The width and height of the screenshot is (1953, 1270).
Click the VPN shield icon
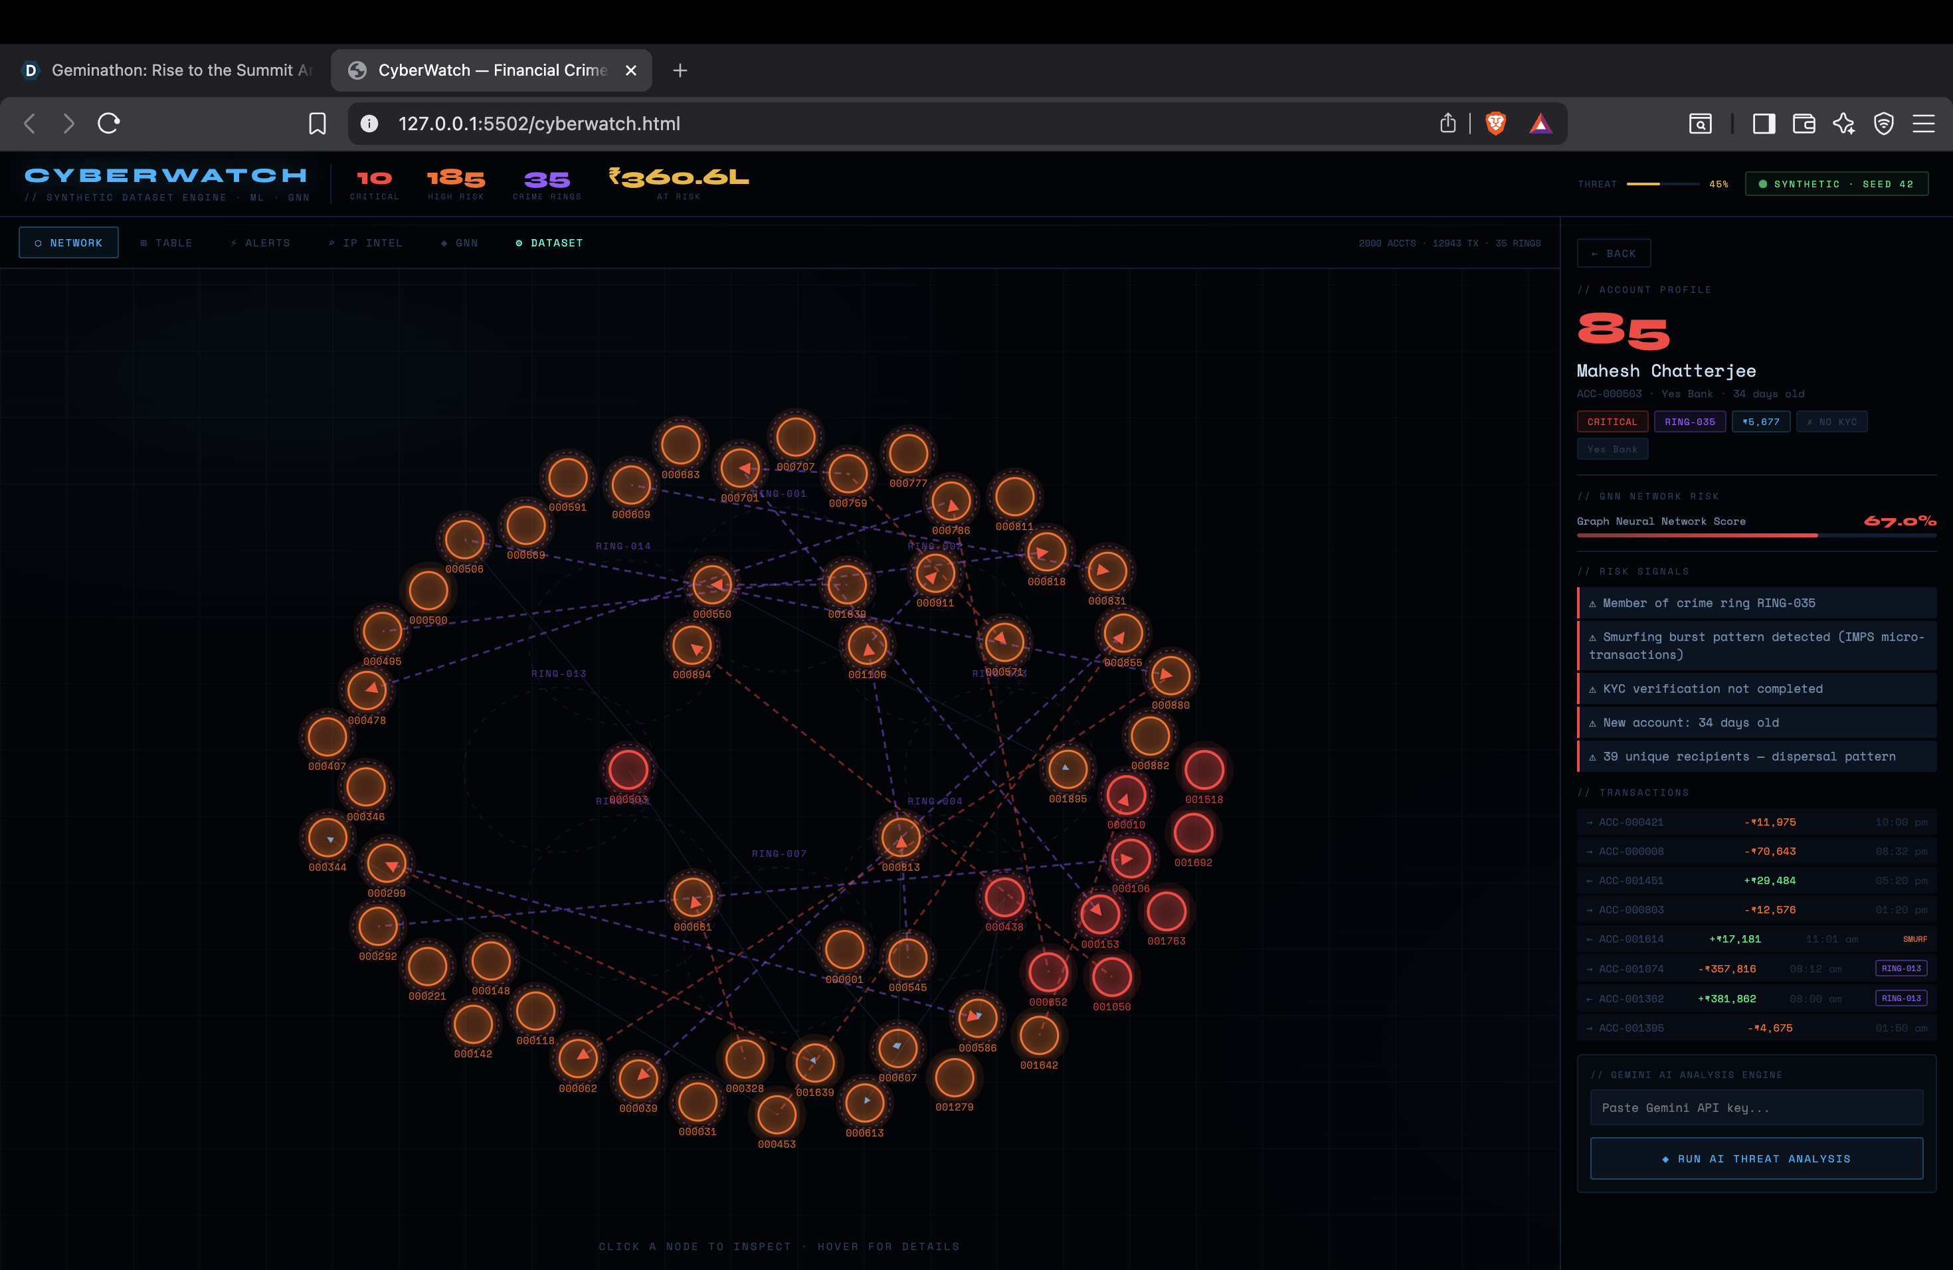coord(1883,123)
